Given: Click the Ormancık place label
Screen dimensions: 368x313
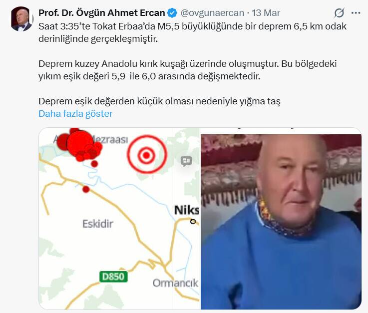Looking at the screenshot, I should coord(176,283).
